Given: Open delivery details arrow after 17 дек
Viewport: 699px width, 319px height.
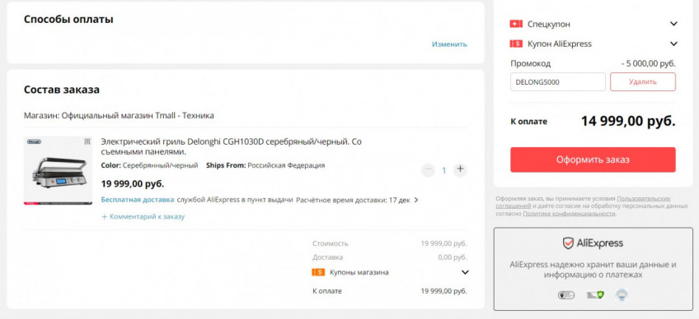Looking at the screenshot, I should click(x=416, y=201).
